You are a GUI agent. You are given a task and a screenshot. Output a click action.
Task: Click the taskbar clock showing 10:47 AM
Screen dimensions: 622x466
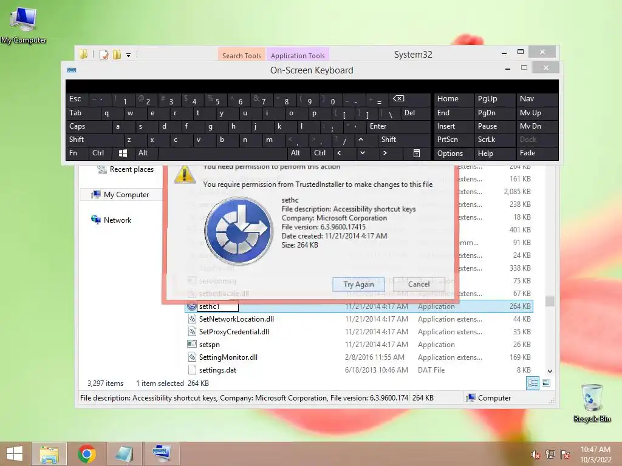pyautogui.click(x=595, y=454)
